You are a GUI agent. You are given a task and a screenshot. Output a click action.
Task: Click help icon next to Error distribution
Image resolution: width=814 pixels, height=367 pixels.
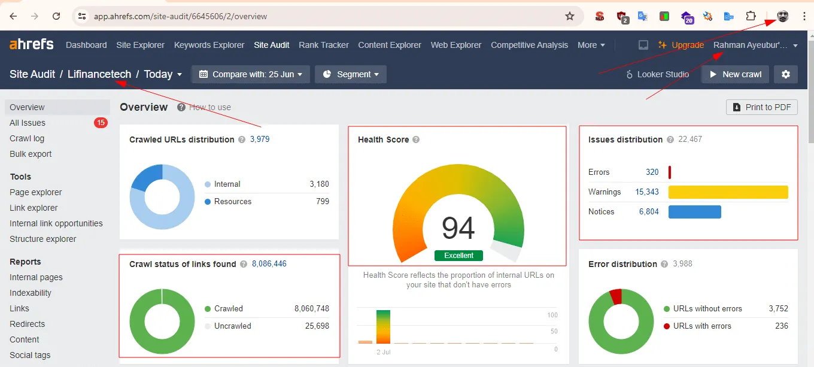(665, 264)
